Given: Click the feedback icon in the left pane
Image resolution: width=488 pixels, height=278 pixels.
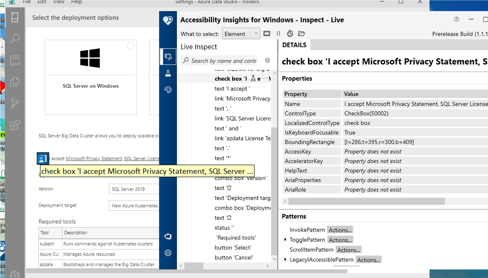Looking at the screenshot, I should point(168,236).
